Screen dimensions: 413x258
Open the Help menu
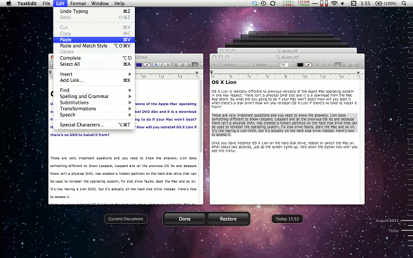pos(119,3)
